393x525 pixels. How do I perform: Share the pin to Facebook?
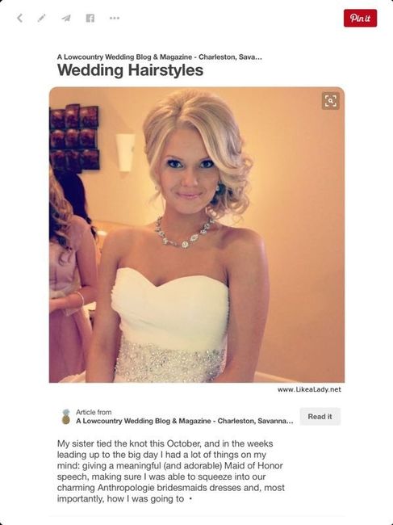(x=90, y=18)
